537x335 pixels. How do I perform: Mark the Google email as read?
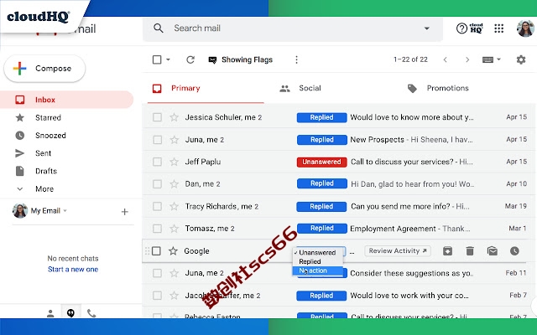click(493, 251)
